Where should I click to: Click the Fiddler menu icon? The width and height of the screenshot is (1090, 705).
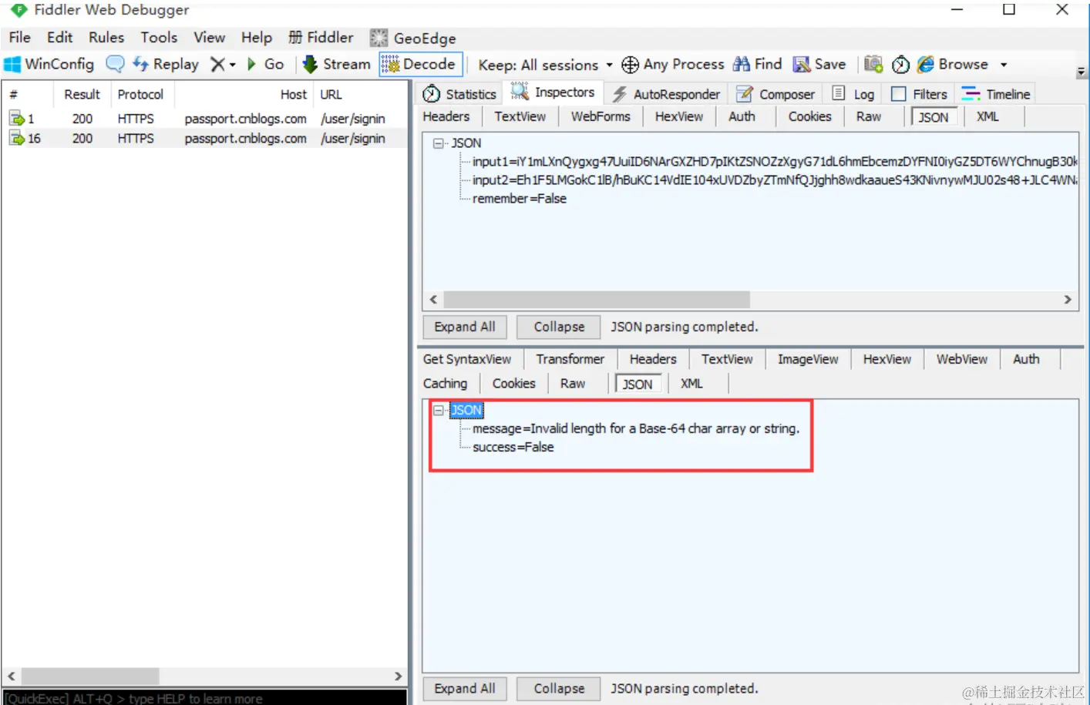(295, 37)
